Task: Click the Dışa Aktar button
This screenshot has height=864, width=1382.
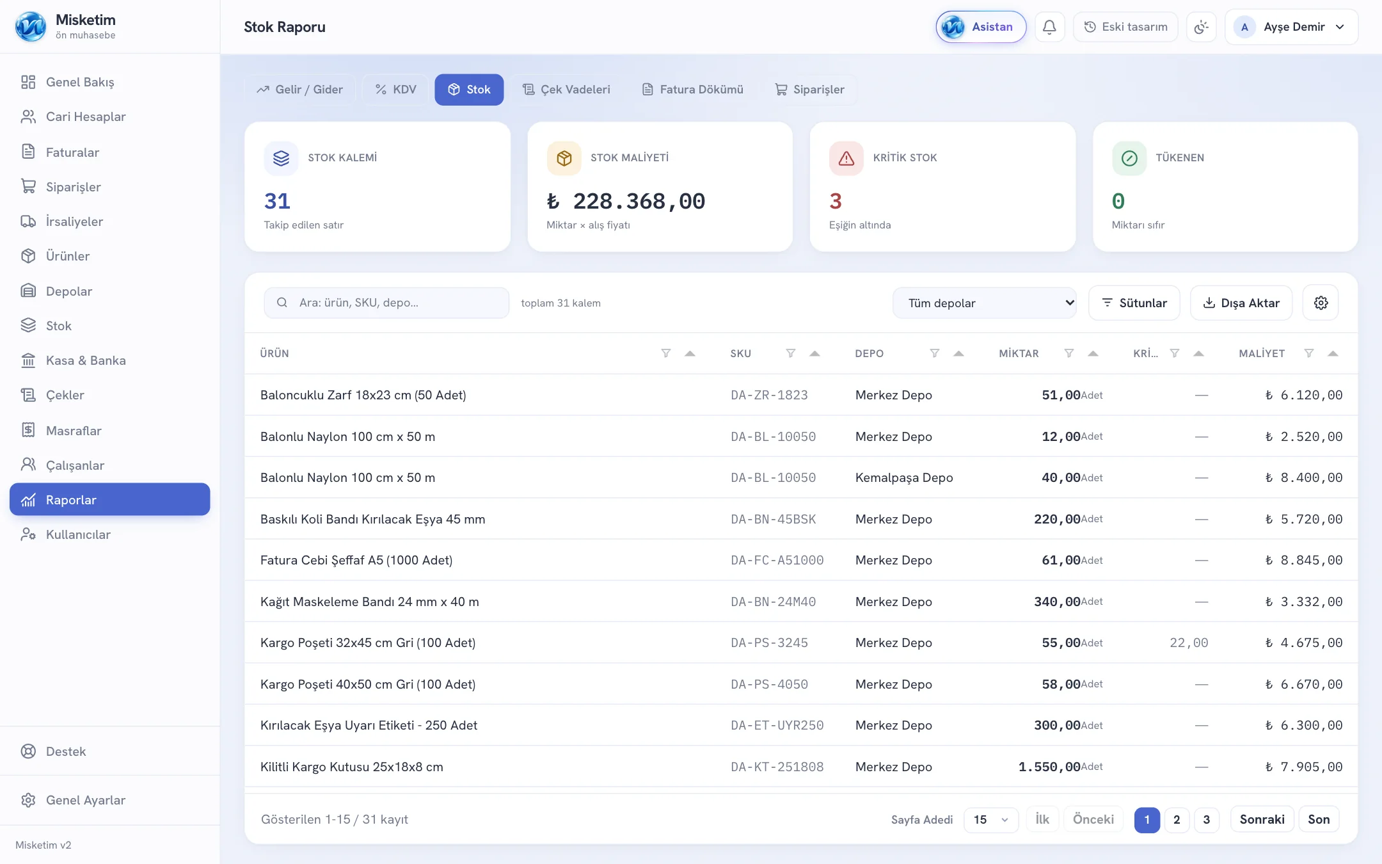Action: click(1241, 303)
